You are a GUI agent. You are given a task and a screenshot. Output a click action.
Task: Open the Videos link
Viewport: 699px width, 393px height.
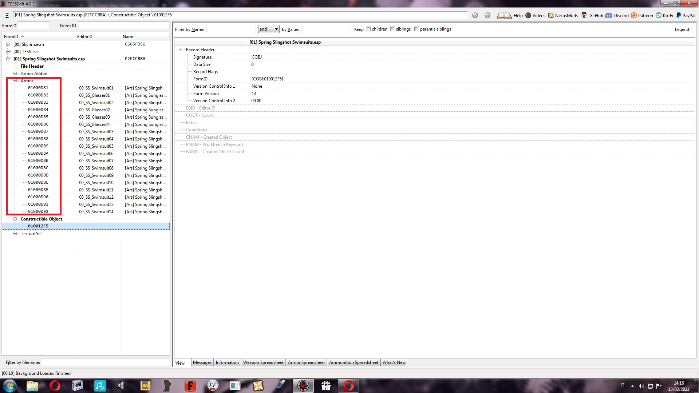click(535, 16)
